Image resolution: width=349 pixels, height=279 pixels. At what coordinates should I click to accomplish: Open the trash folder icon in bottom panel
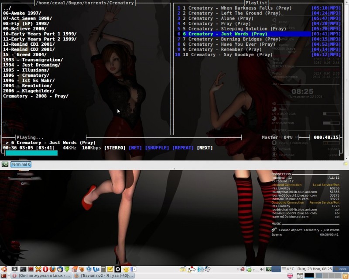(x=346, y=276)
